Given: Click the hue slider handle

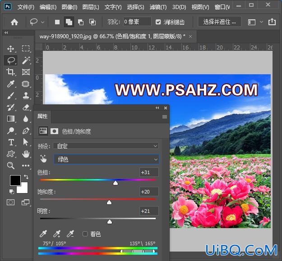Looking at the screenshot, I should (x=116, y=183).
